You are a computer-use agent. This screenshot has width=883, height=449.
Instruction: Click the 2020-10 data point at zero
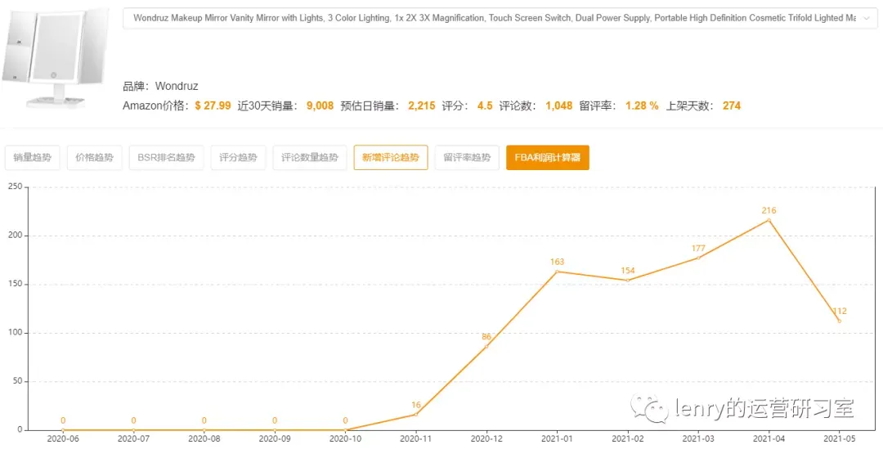point(345,430)
